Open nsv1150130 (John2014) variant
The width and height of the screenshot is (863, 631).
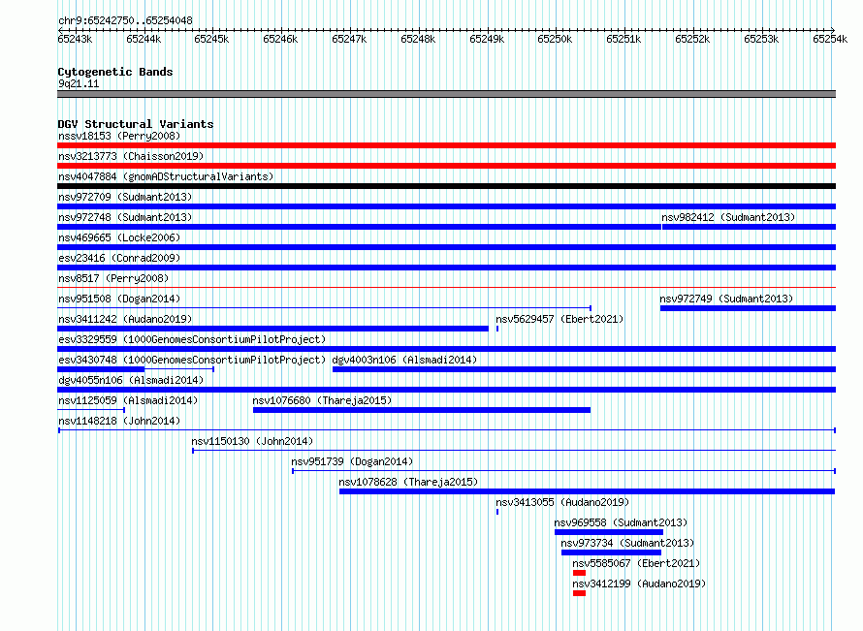coord(252,441)
